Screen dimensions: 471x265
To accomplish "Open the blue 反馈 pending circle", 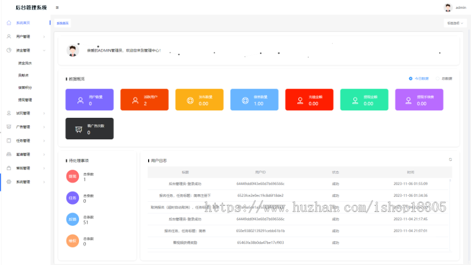I will coord(72,219).
